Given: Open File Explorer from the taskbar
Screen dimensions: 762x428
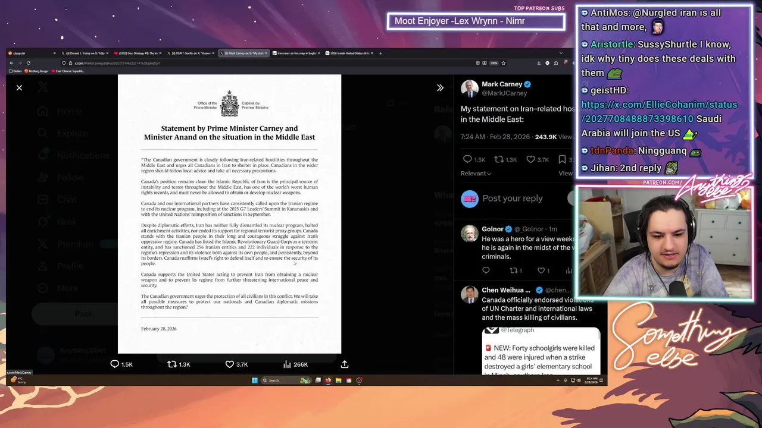Looking at the screenshot, I should pos(338,380).
